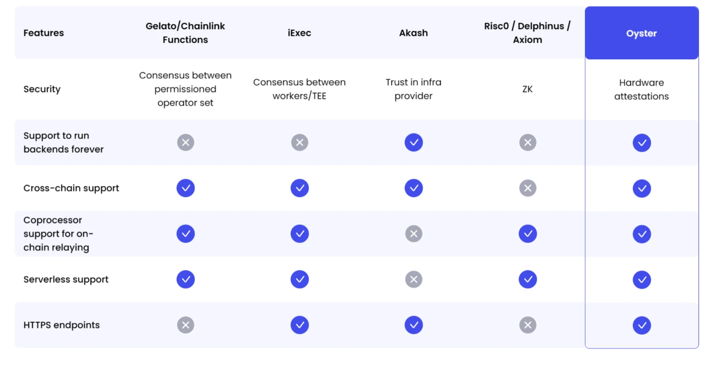Click Gelato cross icon for backends forever

[x=185, y=142]
